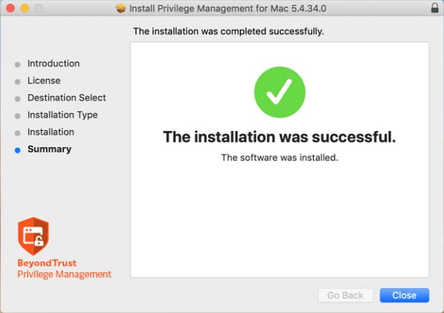444x313 pixels.
Task: Click the red close window button
Action: [x=10, y=8]
